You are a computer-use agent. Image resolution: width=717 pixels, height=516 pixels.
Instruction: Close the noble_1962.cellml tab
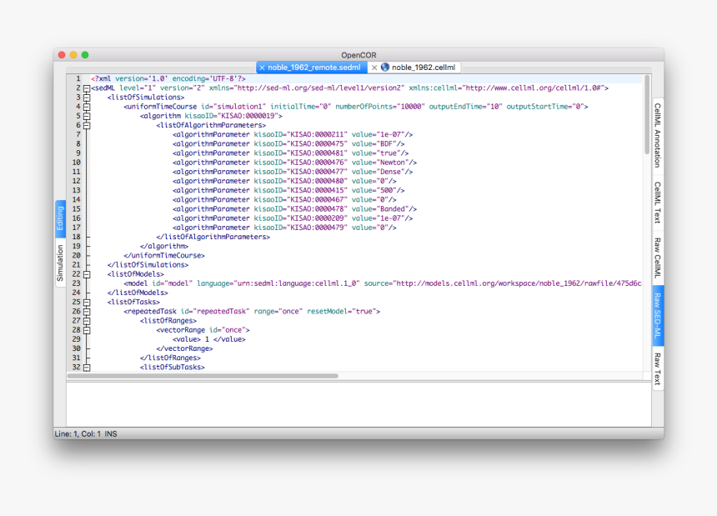point(374,68)
